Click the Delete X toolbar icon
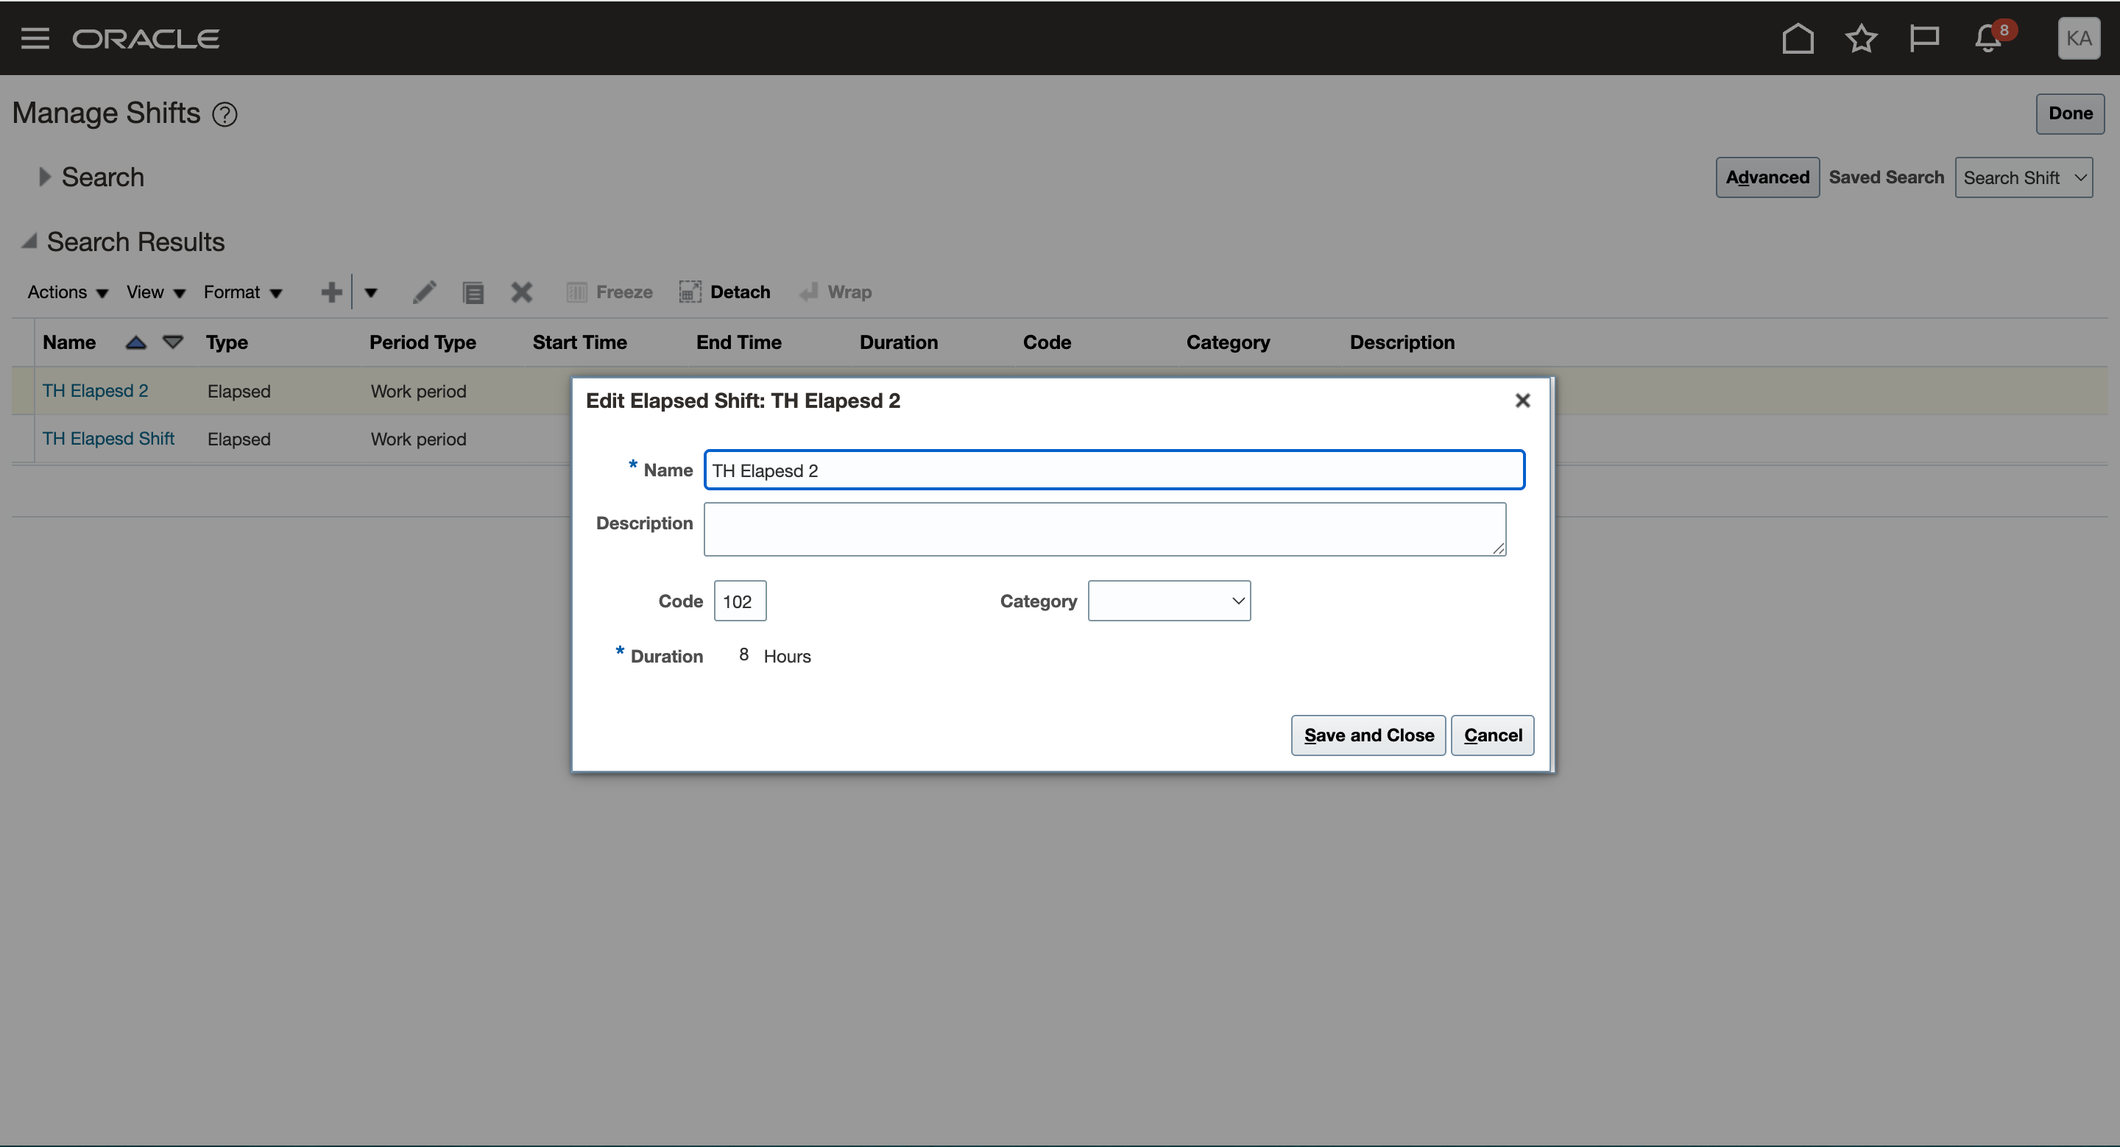The height and width of the screenshot is (1147, 2120). [522, 292]
